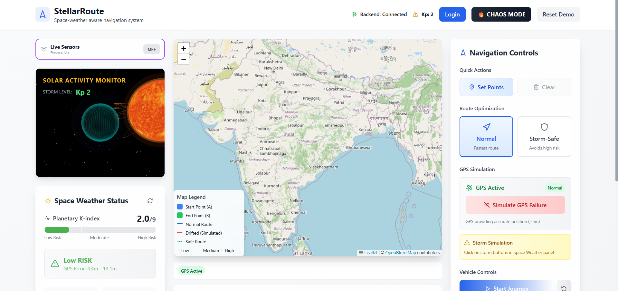Open the OpenStreetMap attribution link
Image resolution: width=618 pixels, height=291 pixels.
400,253
